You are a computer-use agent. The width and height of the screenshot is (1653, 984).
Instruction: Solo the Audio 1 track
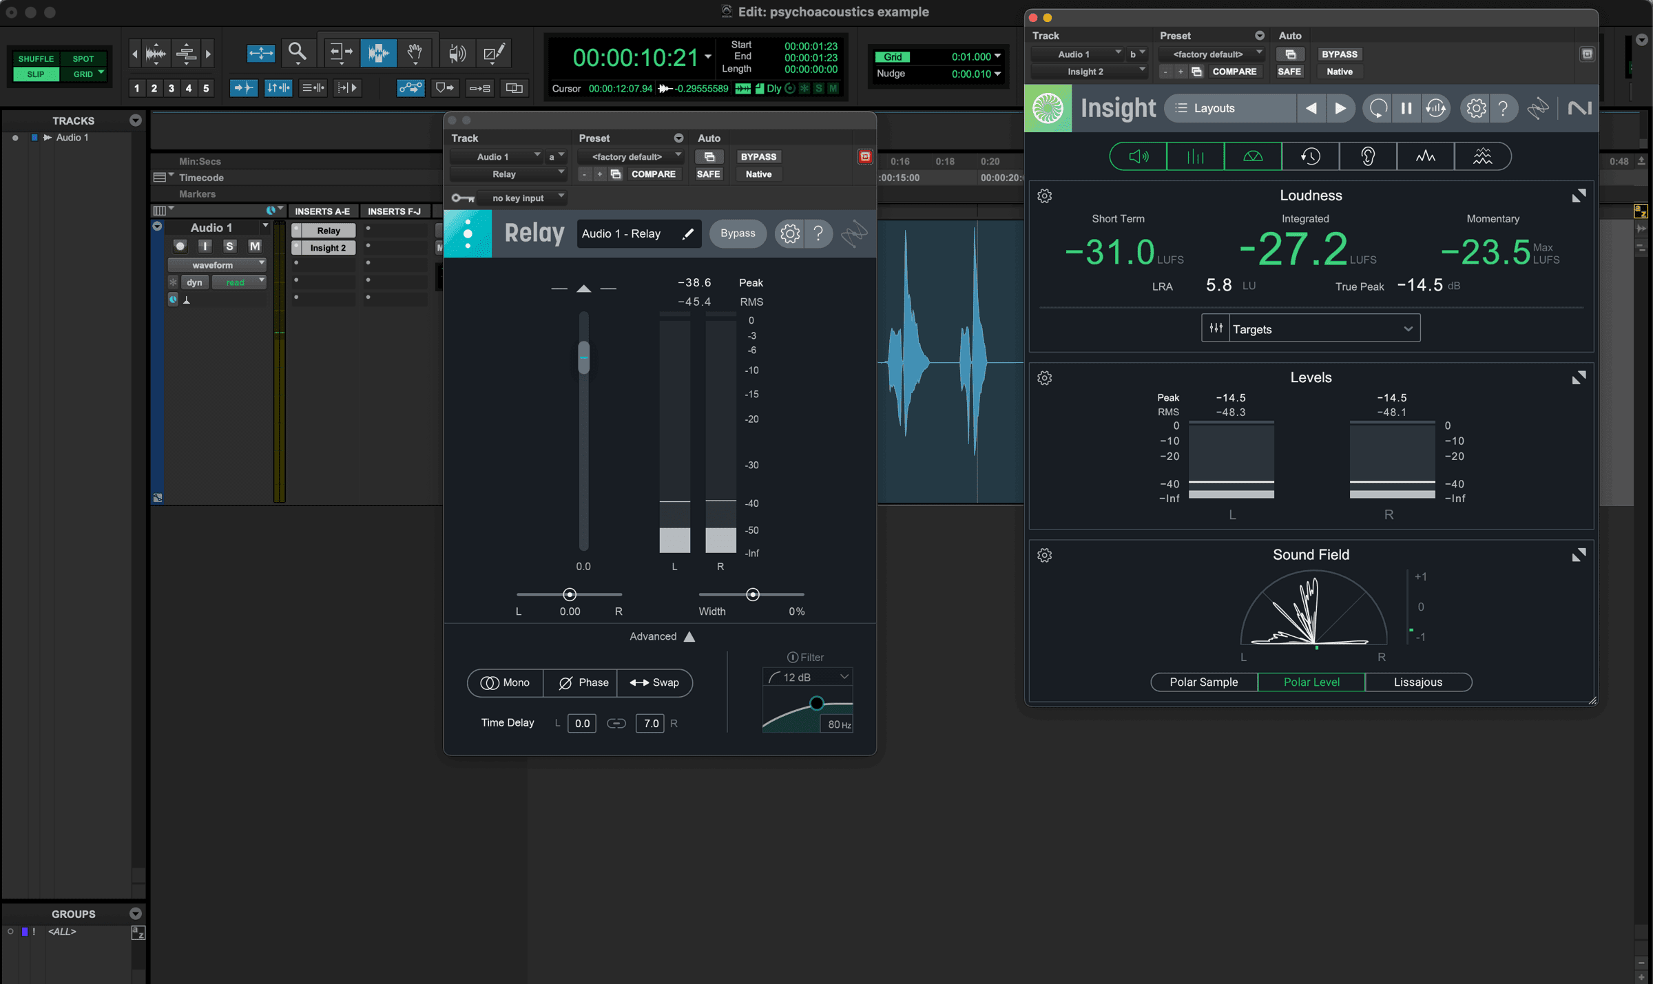[229, 247]
